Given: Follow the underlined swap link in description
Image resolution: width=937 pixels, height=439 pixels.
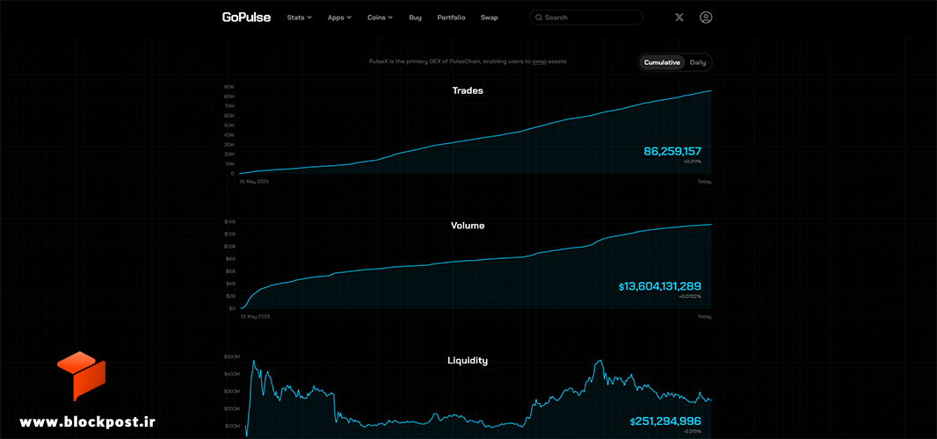Looking at the screenshot, I should tap(539, 61).
